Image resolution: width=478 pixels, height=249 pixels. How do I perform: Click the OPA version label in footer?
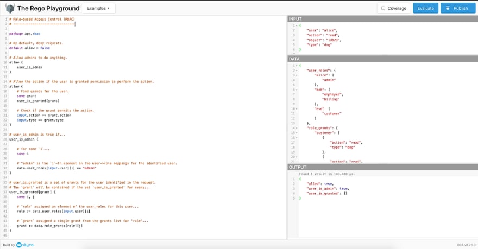tap(466, 245)
